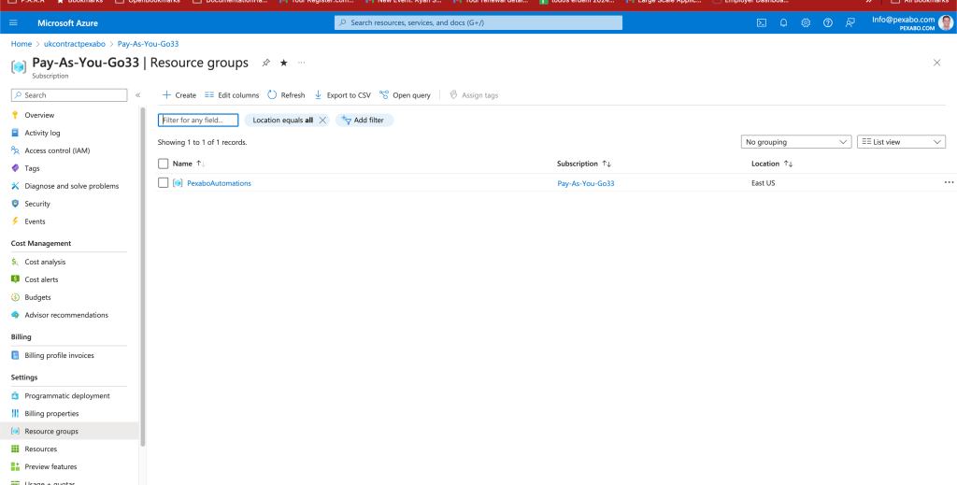Click the Showing 1 to 1 of 1 records text
Viewport: 957px width, 485px height.
point(202,142)
